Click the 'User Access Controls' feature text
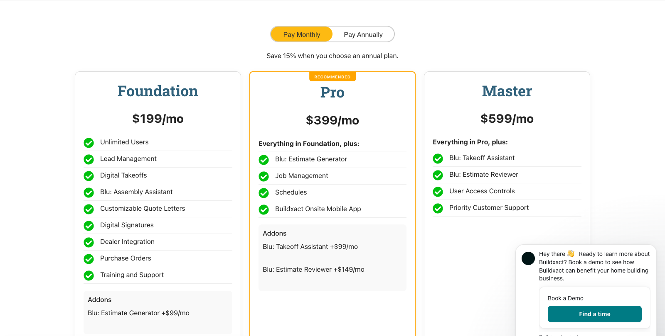 [x=482, y=191]
